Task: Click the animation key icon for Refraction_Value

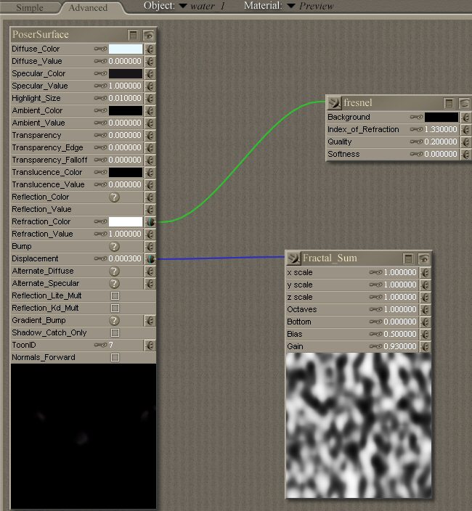Action: click(100, 234)
